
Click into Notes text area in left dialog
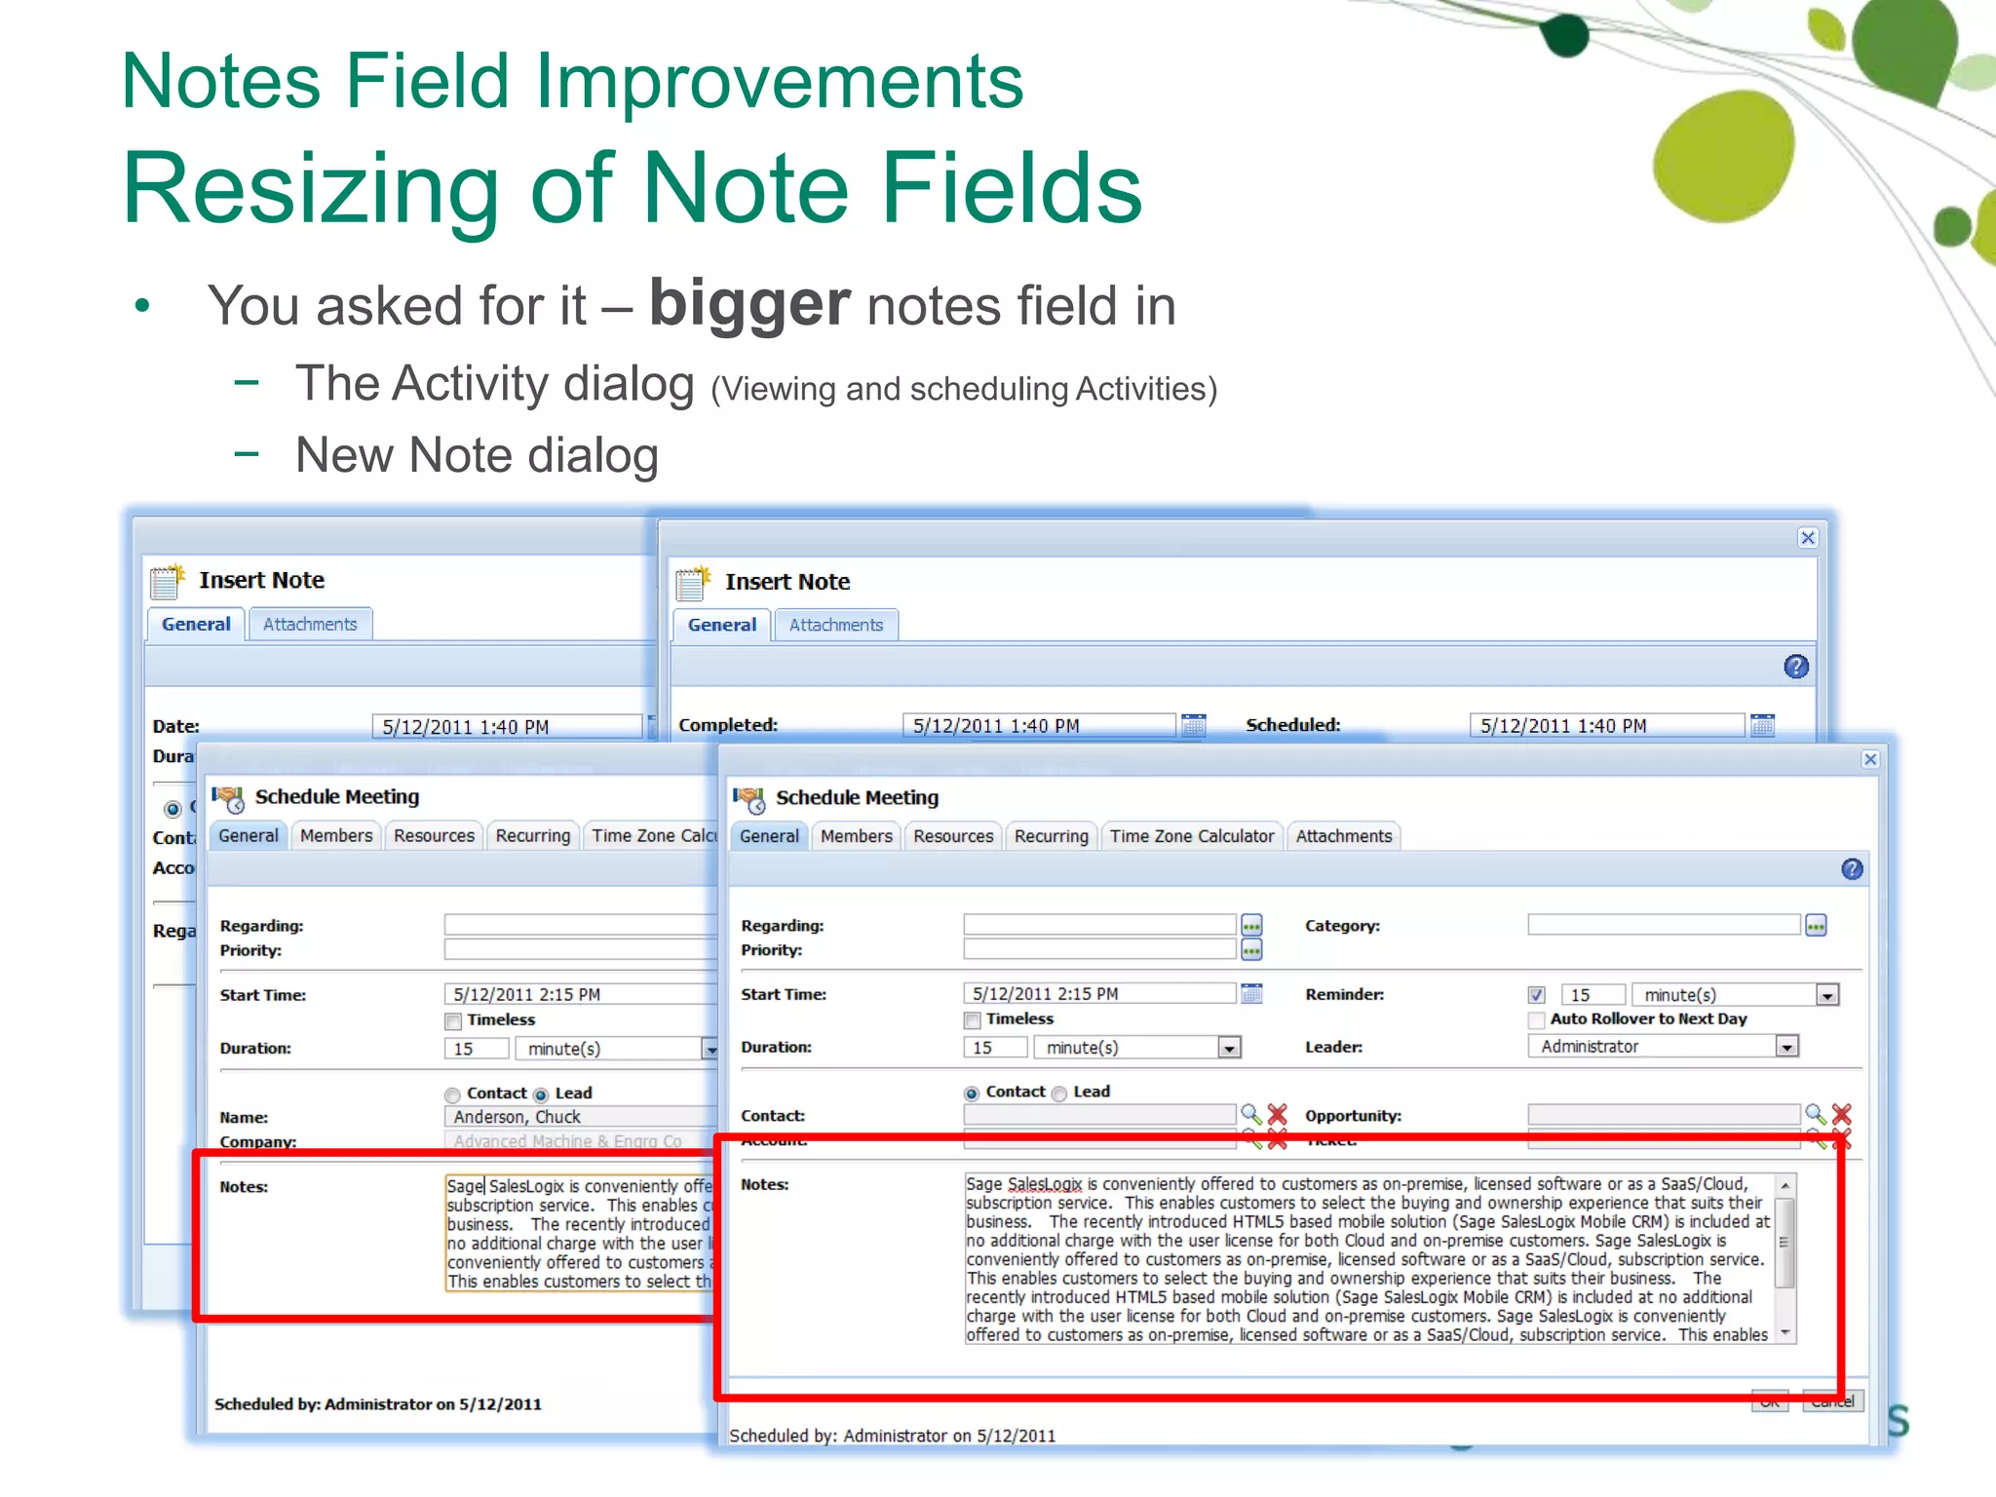tap(580, 1234)
